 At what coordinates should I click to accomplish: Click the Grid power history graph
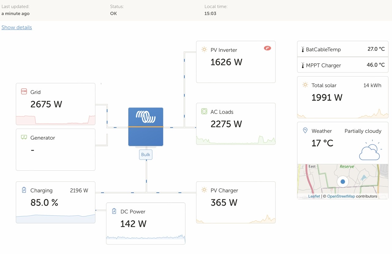[x=55, y=120]
